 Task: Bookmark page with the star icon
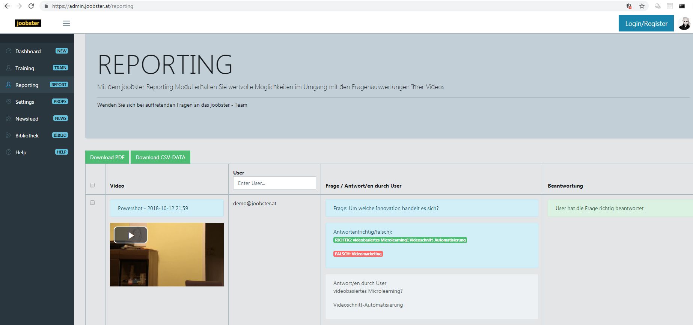pyautogui.click(x=642, y=6)
